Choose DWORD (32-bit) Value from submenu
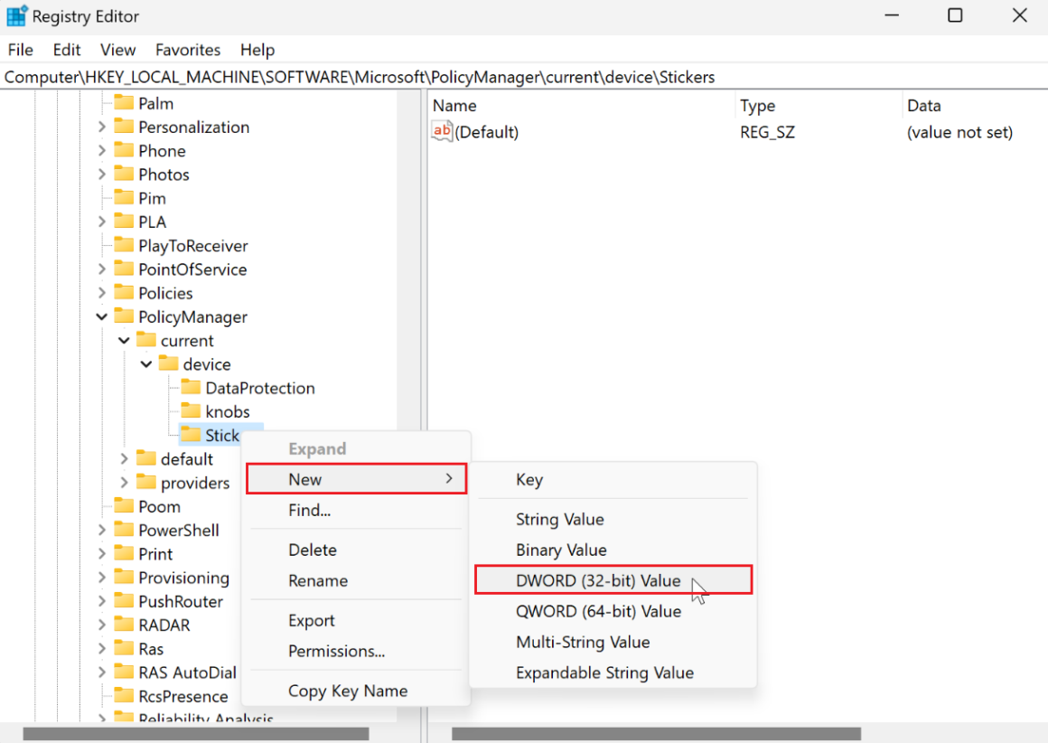 (598, 580)
